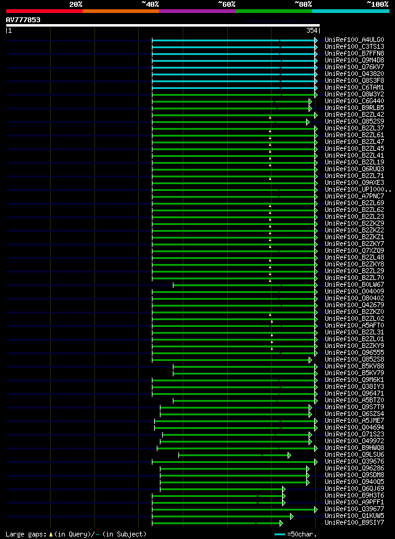395x539 pixels.
Task: Click the red 20% identity scale segment
Action: click(x=44, y=11)
